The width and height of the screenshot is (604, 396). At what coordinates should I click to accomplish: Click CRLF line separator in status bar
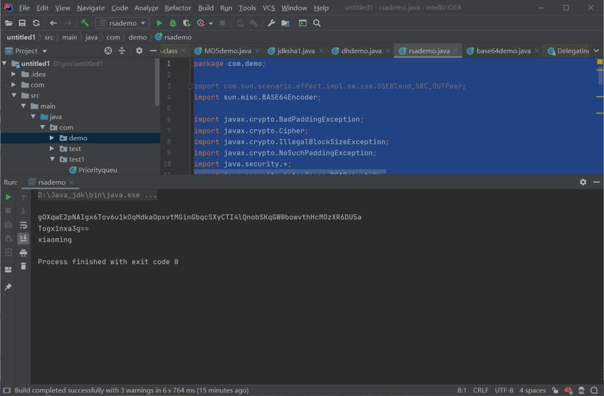pos(480,390)
